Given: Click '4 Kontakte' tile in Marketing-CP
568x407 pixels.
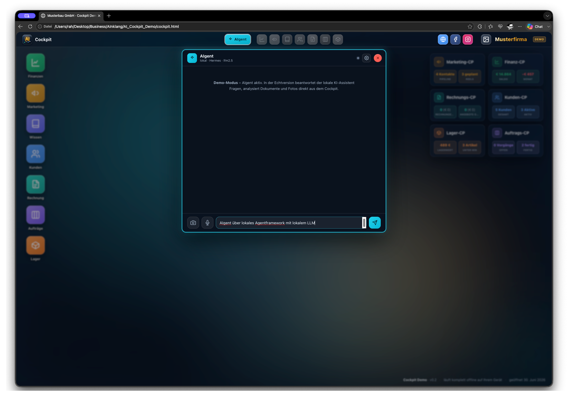Looking at the screenshot, I should (x=445, y=76).
